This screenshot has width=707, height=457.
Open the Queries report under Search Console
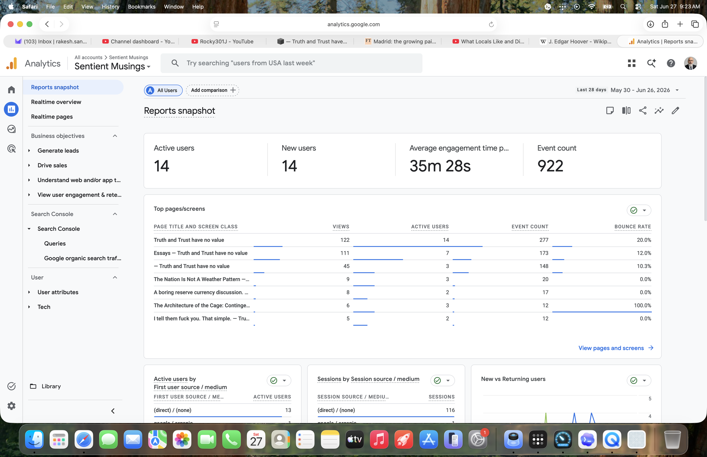pyautogui.click(x=55, y=243)
